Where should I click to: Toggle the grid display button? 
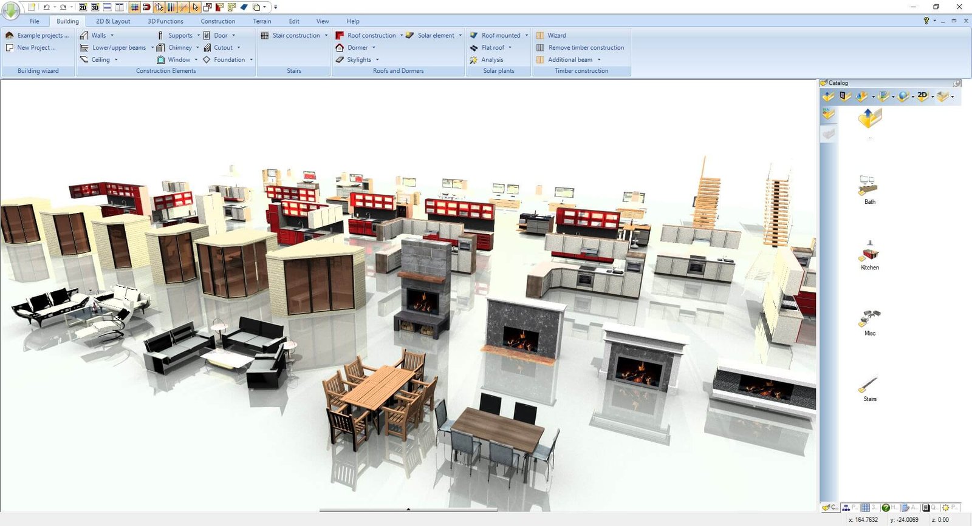coord(135,7)
